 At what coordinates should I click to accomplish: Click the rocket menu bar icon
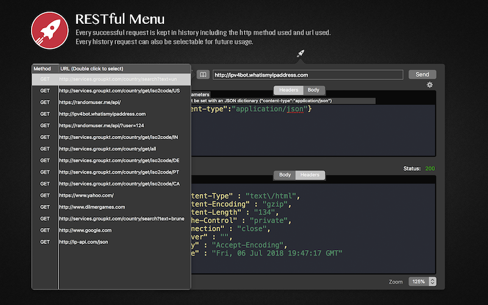point(300,54)
